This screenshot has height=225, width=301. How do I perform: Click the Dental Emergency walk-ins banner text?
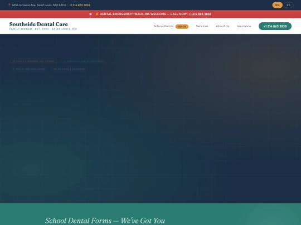(143, 14)
